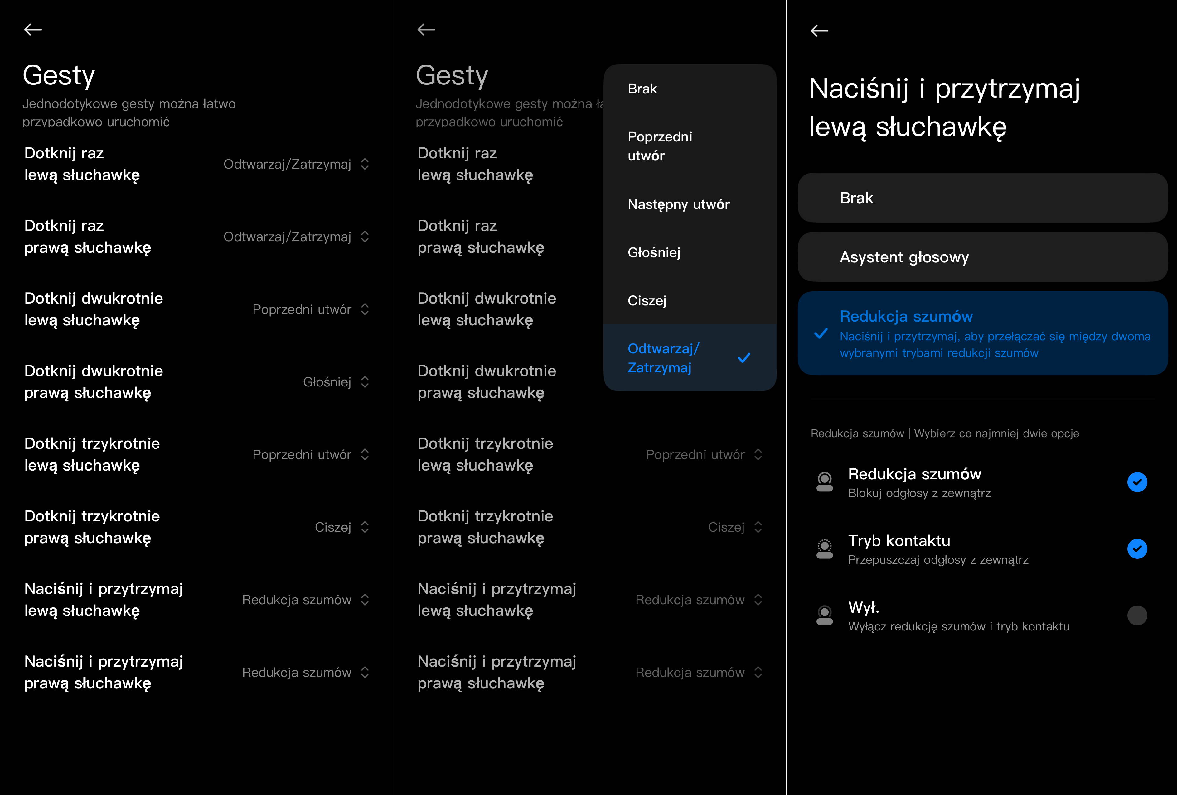
Task: Tap the Wył. mode icon
Action: click(x=825, y=615)
